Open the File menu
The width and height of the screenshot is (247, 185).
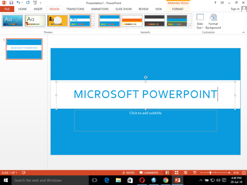(7, 8)
